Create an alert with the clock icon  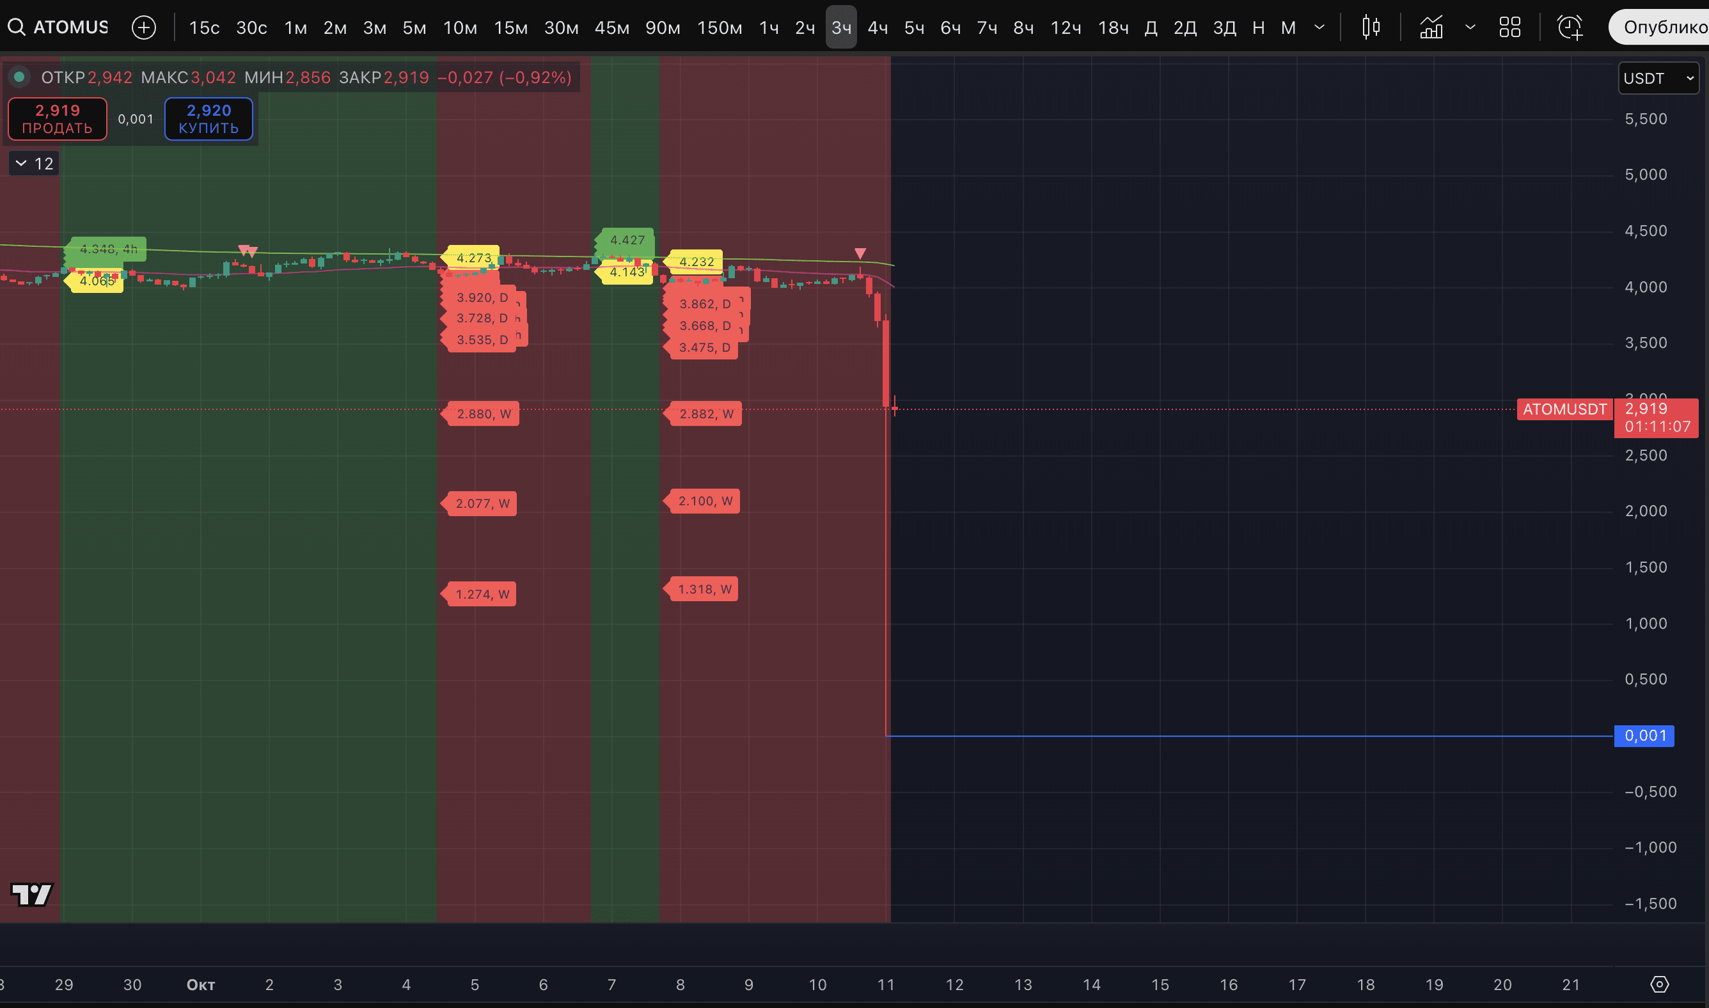[1570, 27]
